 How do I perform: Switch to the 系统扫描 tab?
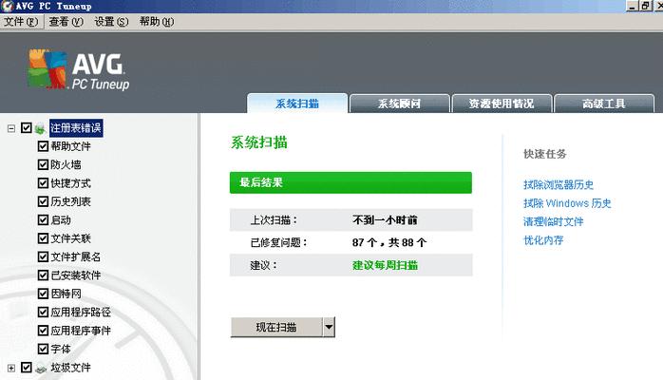click(297, 104)
